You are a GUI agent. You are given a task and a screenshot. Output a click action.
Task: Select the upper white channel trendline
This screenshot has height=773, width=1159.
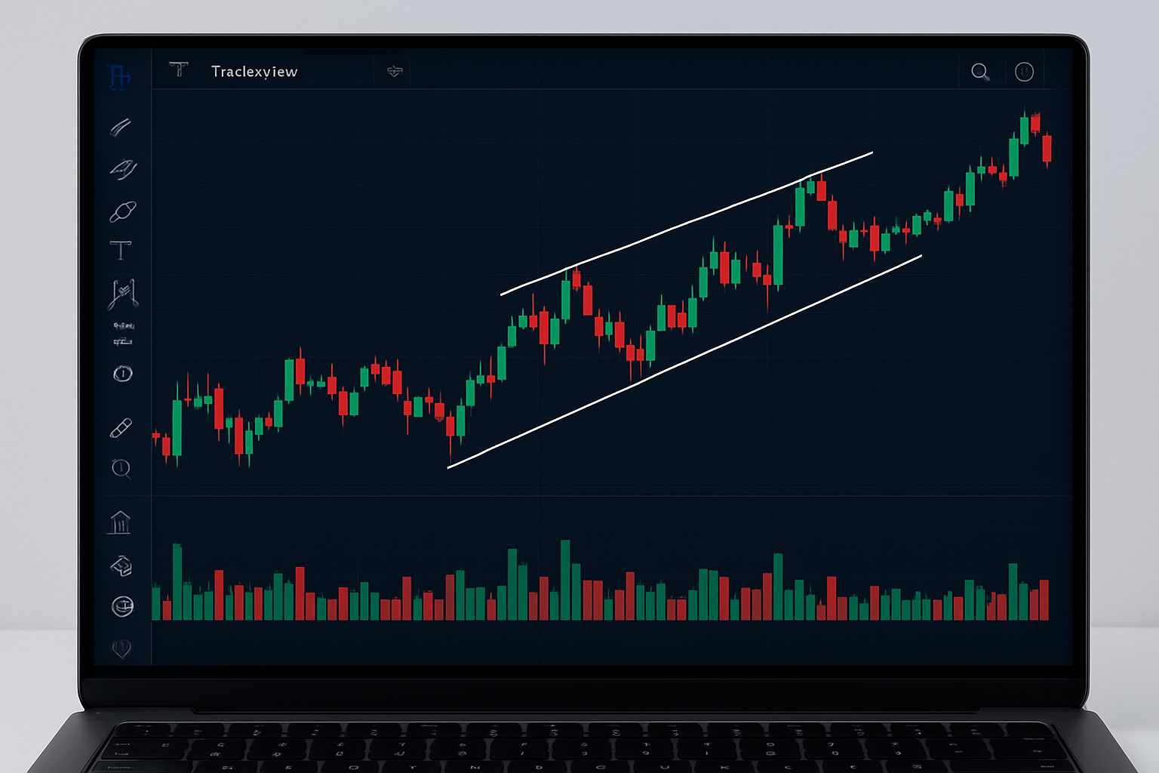[x=687, y=223]
